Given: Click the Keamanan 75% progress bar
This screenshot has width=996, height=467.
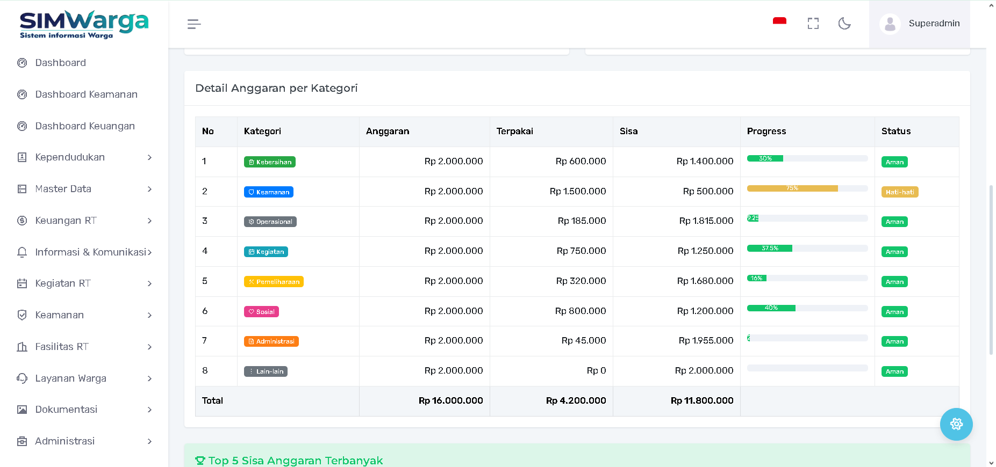Looking at the screenshot, I should (x=792, y=188).
